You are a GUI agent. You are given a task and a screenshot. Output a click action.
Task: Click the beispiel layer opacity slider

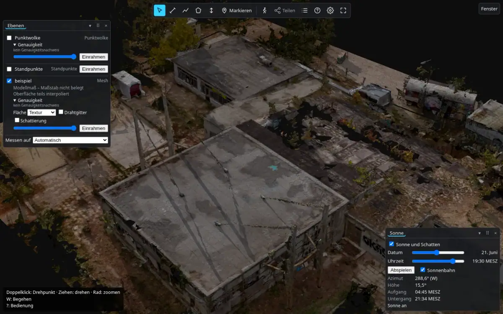[x=45, y=129]
